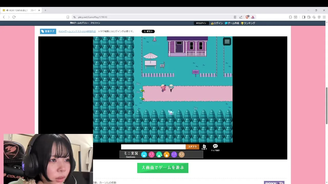Open the ログイン menu item
Image resolution: width=328 pixels, height=184 pixels.
tap(217, 23)
